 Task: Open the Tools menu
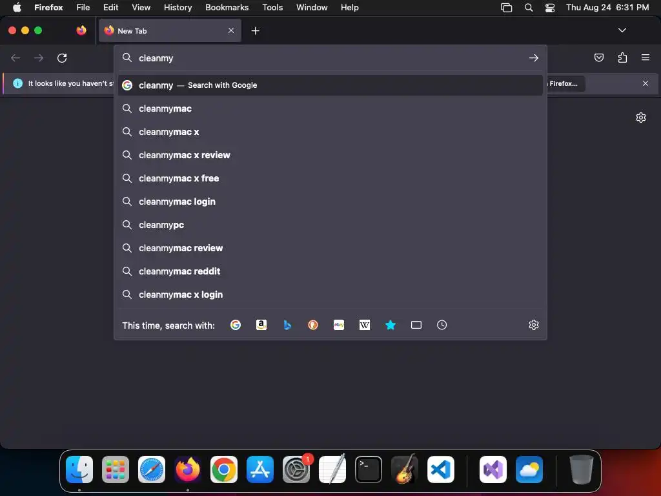[x=272, y=7]
